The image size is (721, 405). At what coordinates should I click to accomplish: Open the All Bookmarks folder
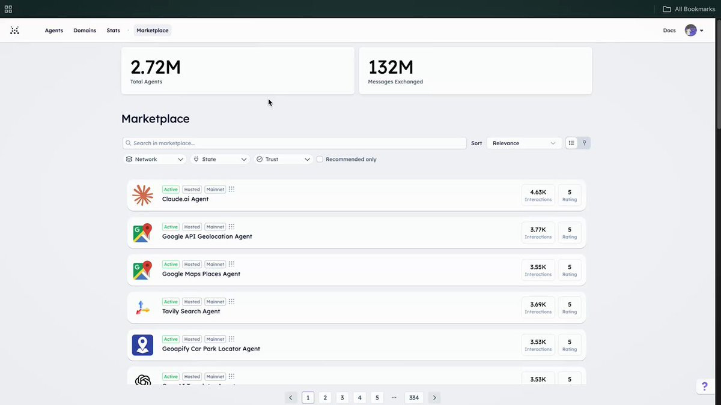pos(689,9)
